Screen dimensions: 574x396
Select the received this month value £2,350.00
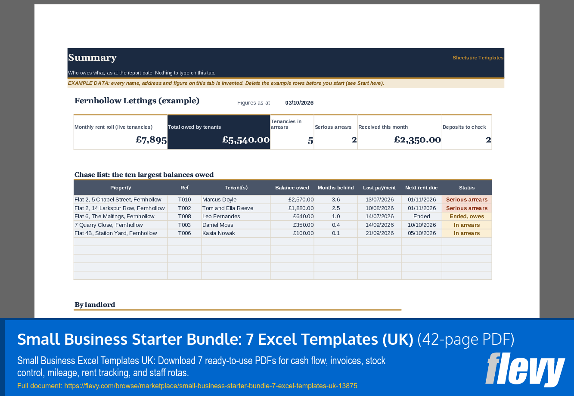coord(417,139)
